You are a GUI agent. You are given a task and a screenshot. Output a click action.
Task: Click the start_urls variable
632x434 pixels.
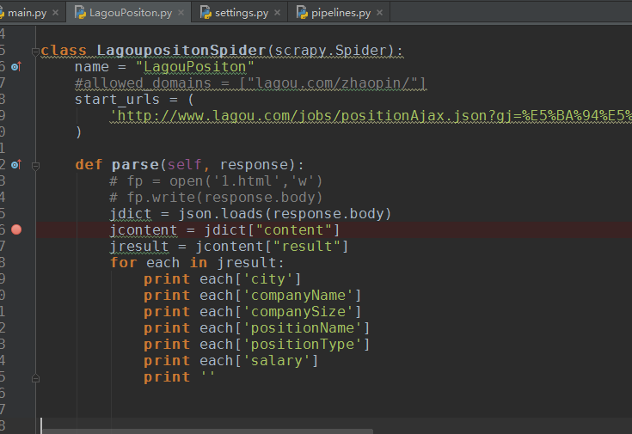117,100
